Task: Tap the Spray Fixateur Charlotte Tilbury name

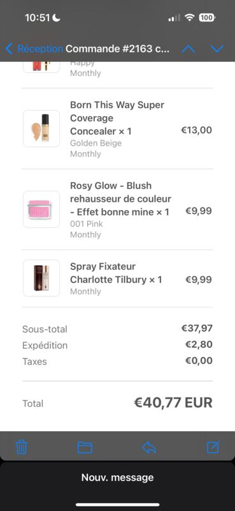Action: coord(116,273)
